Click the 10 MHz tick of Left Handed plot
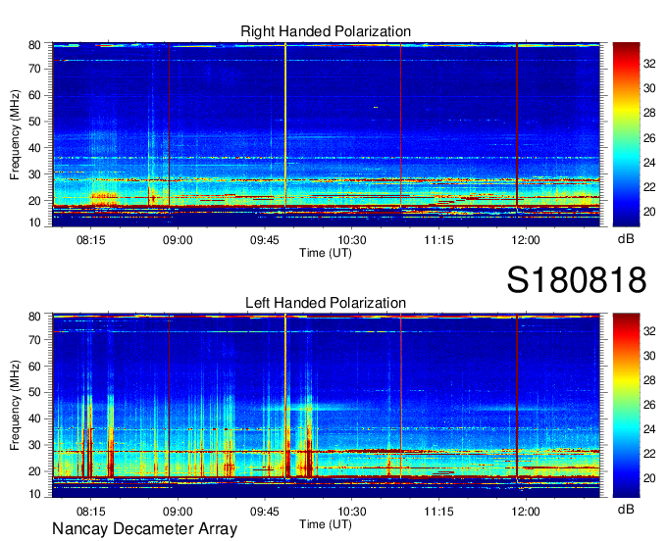 (x=34, y=494)
